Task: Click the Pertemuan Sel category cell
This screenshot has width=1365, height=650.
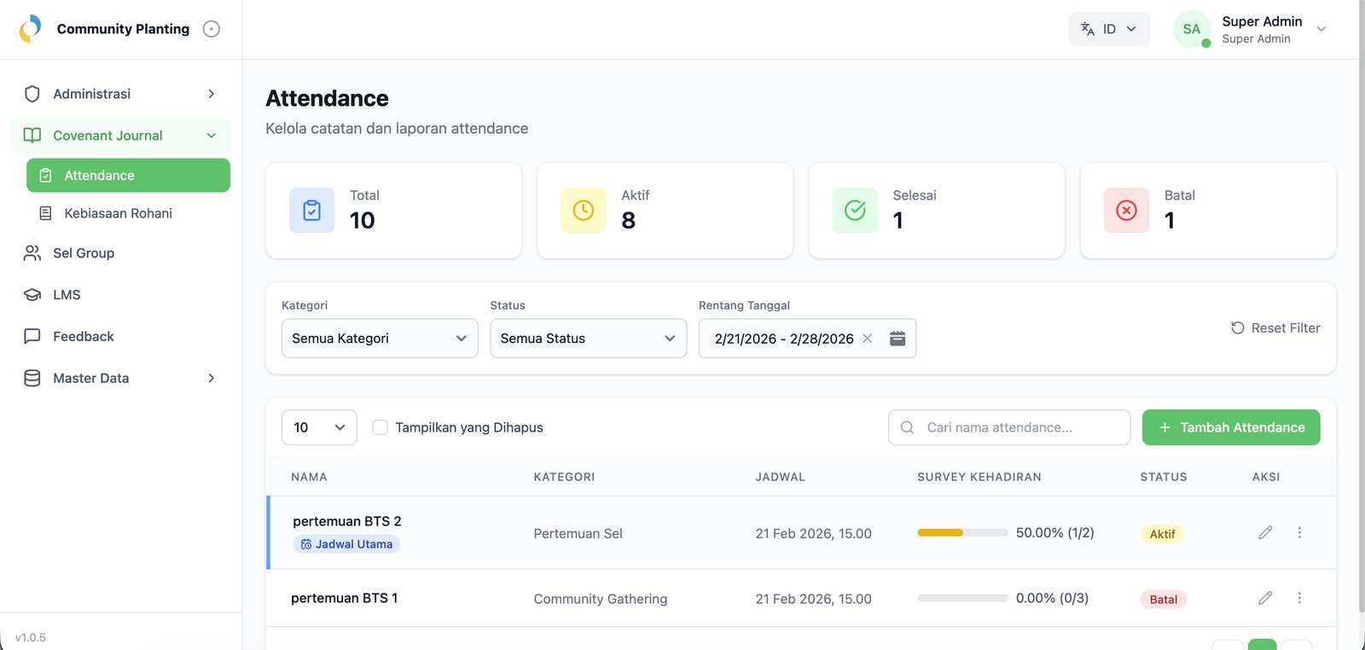Action: point(578,533)
